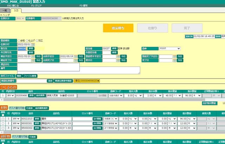Click the staff code field 00037
225x144 pixels.
click(x=106, y=49)
